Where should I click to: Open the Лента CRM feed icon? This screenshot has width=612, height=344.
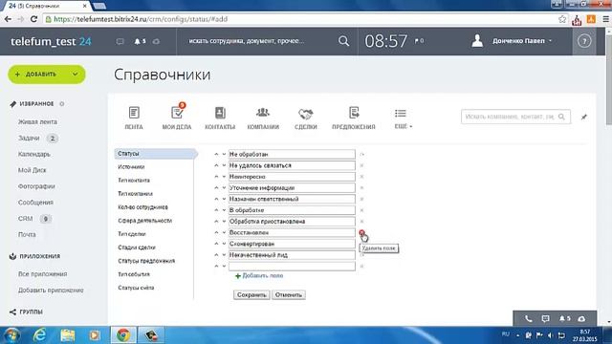[134, 118]
